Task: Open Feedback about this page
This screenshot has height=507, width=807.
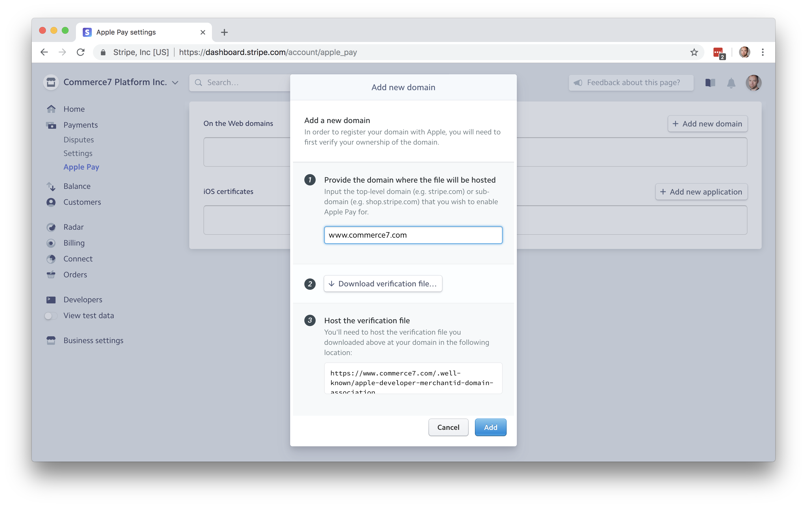Action: coord(631,83)
